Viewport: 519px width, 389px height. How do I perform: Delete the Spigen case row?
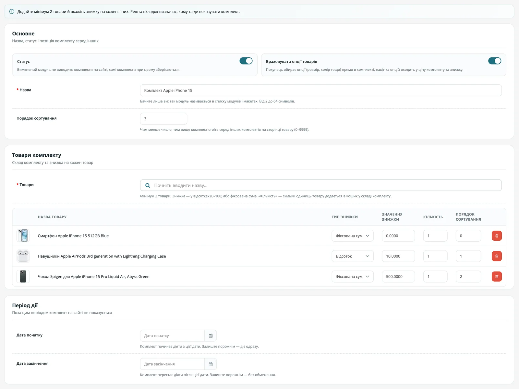click(497, 277)
